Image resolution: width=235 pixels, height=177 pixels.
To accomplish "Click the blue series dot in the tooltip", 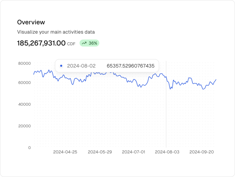I will (x=61, y=66).
